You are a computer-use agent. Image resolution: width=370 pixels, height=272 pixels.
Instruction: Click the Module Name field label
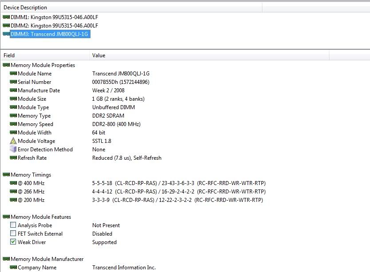tap(35, 73)
